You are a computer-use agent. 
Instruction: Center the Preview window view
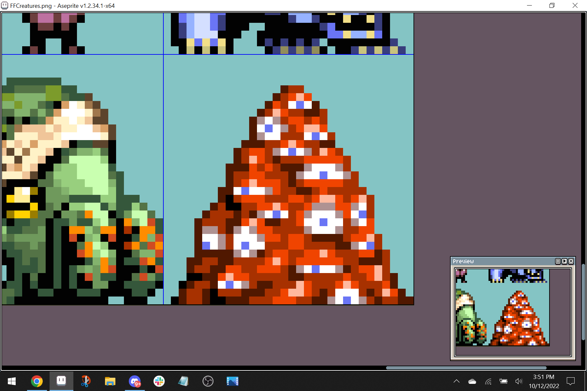558,261
